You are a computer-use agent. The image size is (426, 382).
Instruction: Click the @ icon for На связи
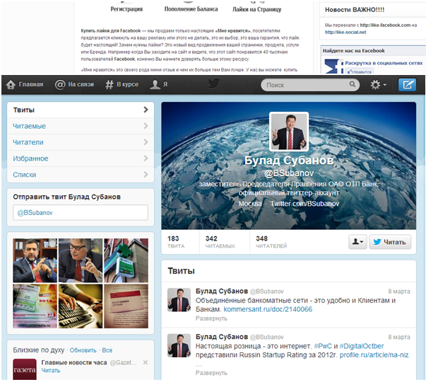coord(60,85)
